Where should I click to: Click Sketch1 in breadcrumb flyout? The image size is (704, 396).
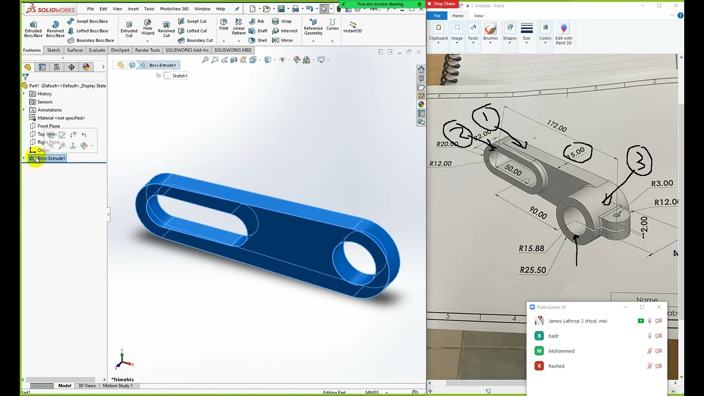click(176, 76)
